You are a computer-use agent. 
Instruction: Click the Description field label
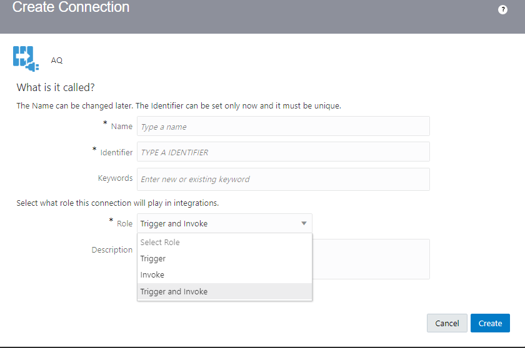point(112,250)
